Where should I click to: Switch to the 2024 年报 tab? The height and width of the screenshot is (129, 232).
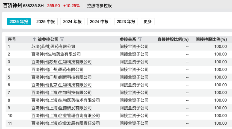point(72,22)
